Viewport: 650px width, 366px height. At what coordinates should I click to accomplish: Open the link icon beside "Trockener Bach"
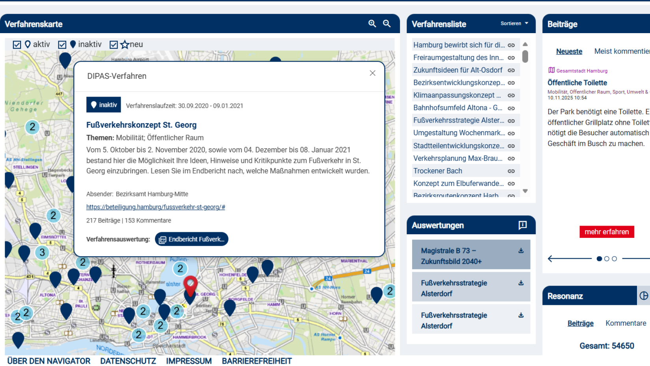(x=511, y=171)
